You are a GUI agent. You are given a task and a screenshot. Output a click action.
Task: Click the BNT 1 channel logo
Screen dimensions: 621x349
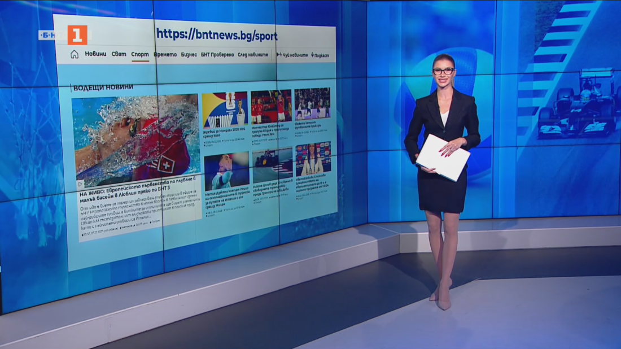pyautogui.click(x=77, y=35)
